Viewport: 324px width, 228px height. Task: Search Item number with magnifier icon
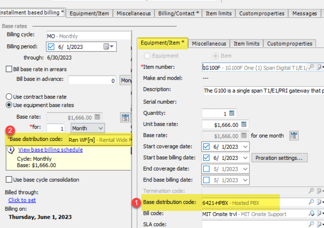(x=311, y=67)
